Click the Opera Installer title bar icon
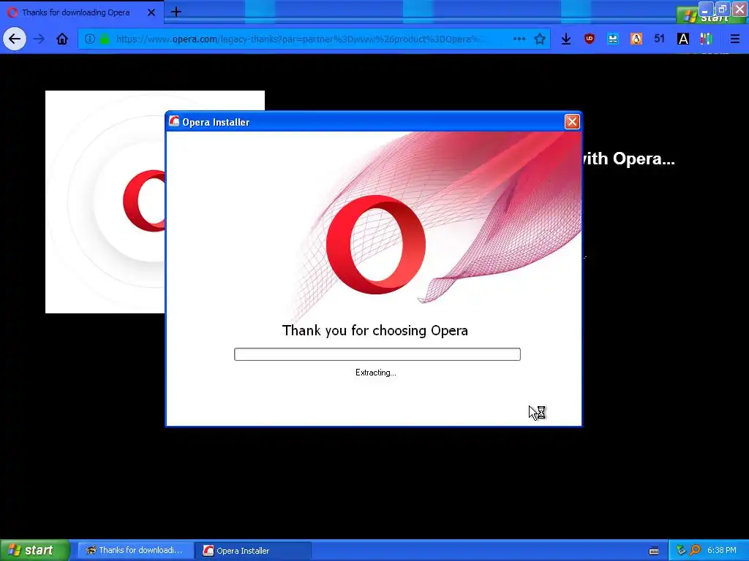Screen dimensions: 749x561 click(x=174, y=122)
